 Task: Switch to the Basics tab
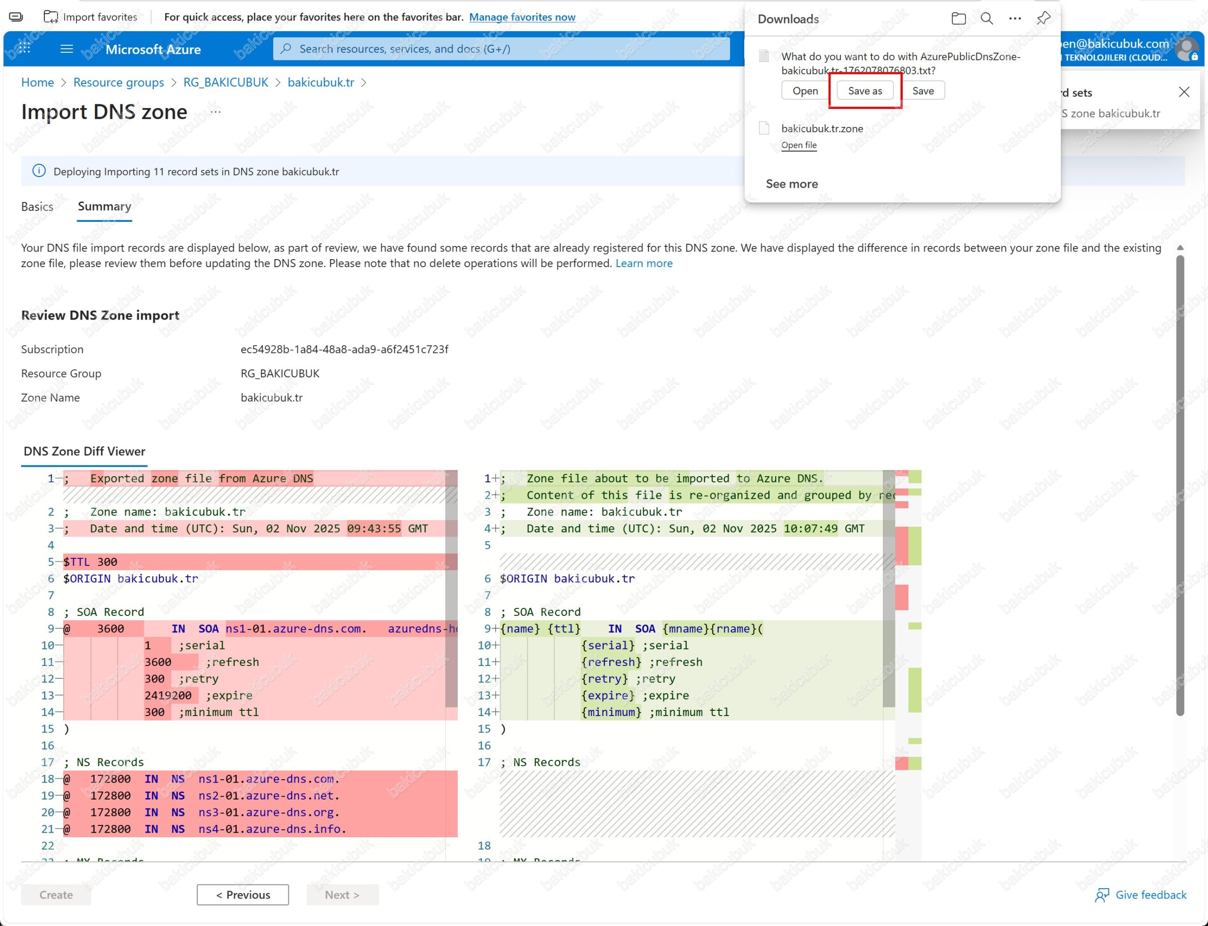point(37,207)
